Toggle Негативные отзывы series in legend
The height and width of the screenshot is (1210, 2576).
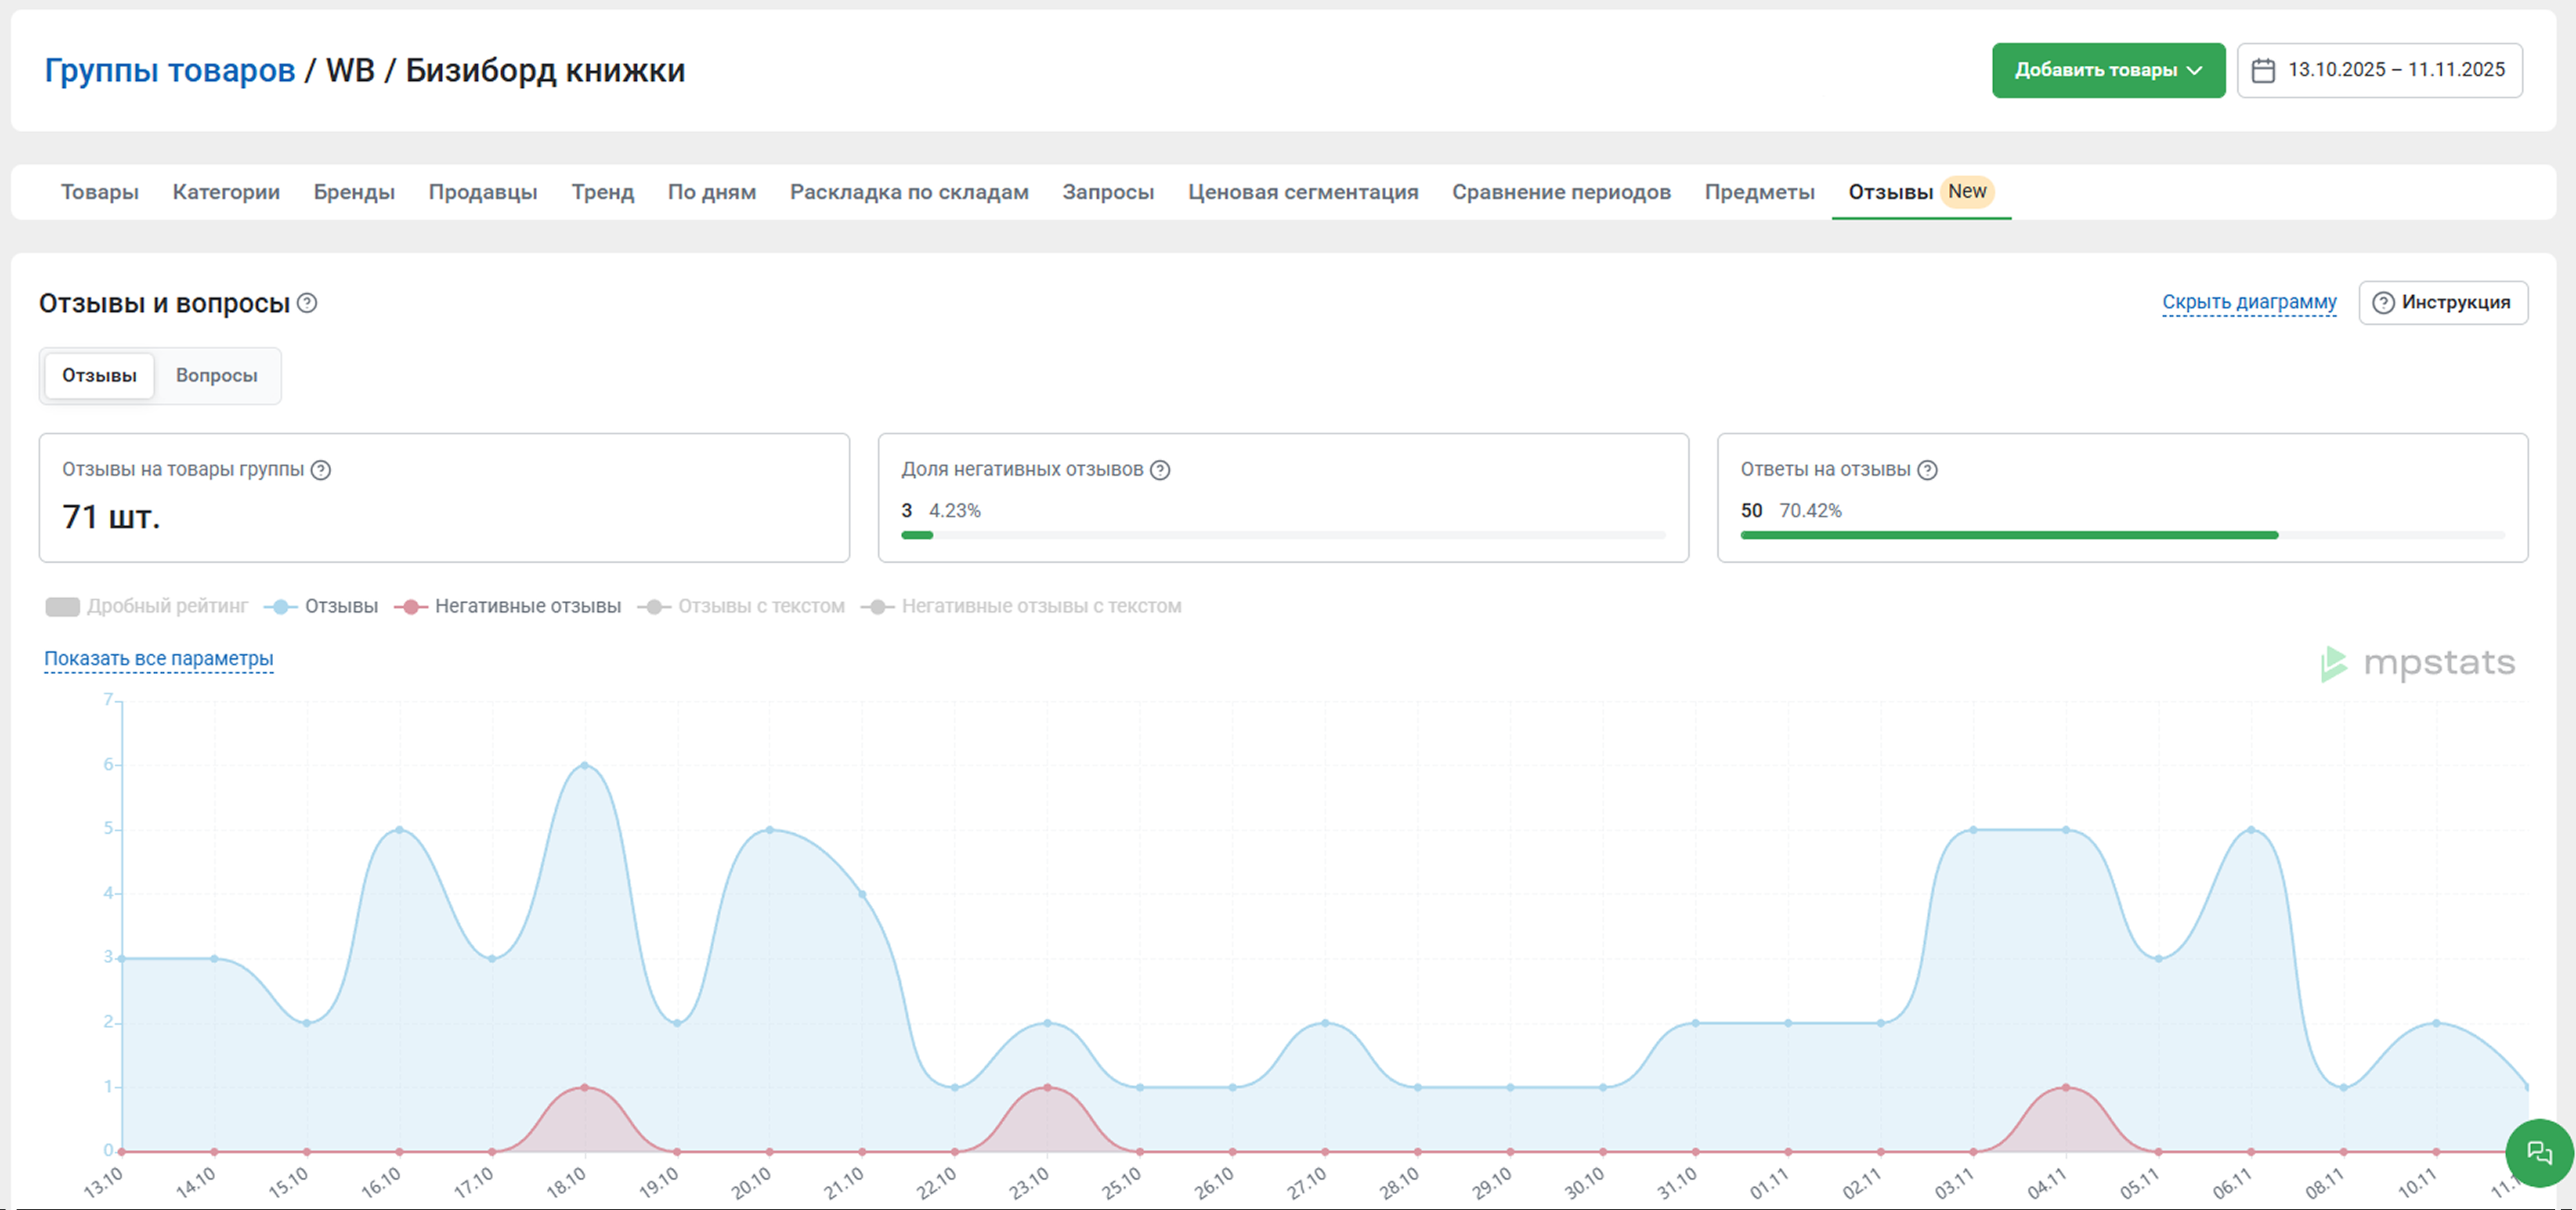pos(508,606)
